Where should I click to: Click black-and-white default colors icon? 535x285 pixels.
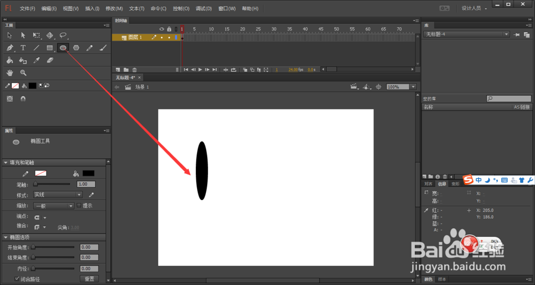41,86
